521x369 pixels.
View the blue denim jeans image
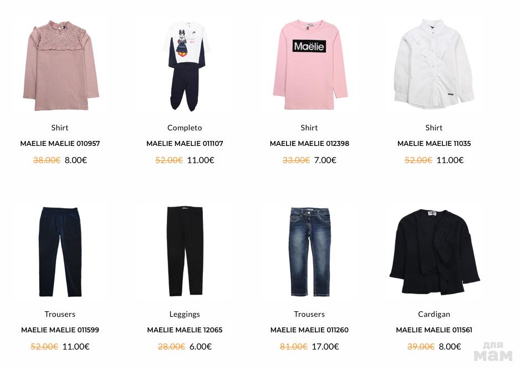tap(310, 252)
